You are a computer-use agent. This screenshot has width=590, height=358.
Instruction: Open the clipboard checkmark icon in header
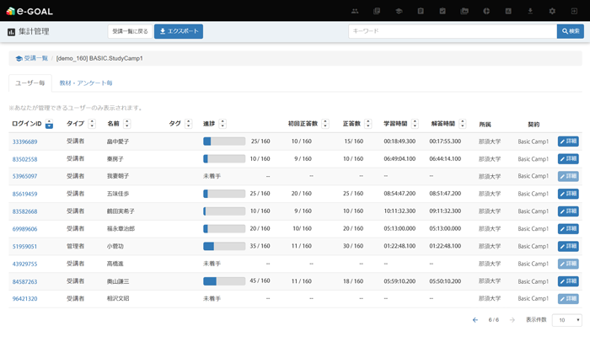coord(442,11)
